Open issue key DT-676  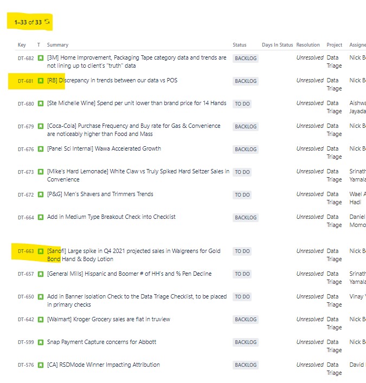point(26,149)
